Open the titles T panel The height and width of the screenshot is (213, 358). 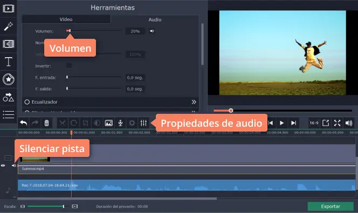[9, 61]
